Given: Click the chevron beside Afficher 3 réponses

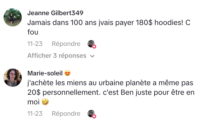Looking at the screenshot, I should 92,56.
